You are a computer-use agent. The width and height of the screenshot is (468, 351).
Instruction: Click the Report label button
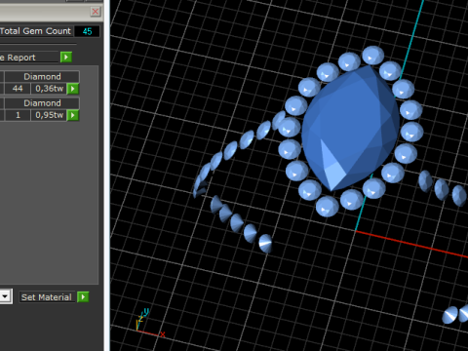click(28, 58)
